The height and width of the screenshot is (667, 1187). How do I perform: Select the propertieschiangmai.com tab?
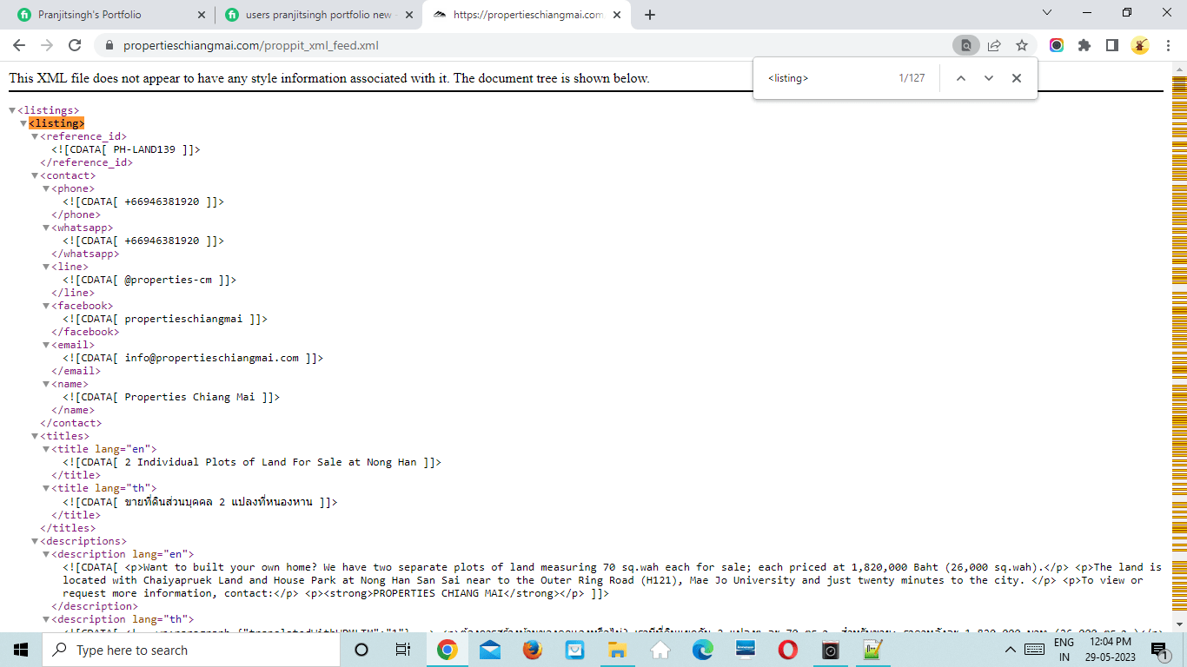tap(527, 15)
